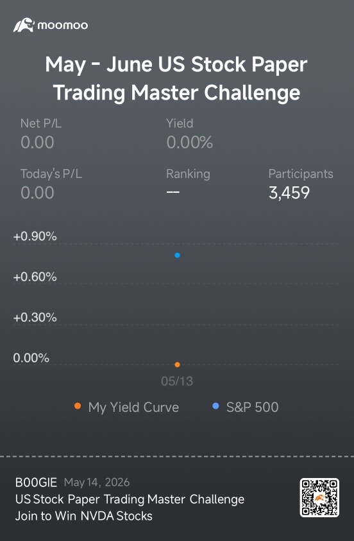
Task: Select the blue S&P 500 legend dot
Action: coord(215,406)
